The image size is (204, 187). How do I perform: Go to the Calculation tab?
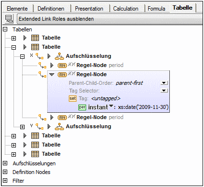pyautogui.click(x=126, y=9)
